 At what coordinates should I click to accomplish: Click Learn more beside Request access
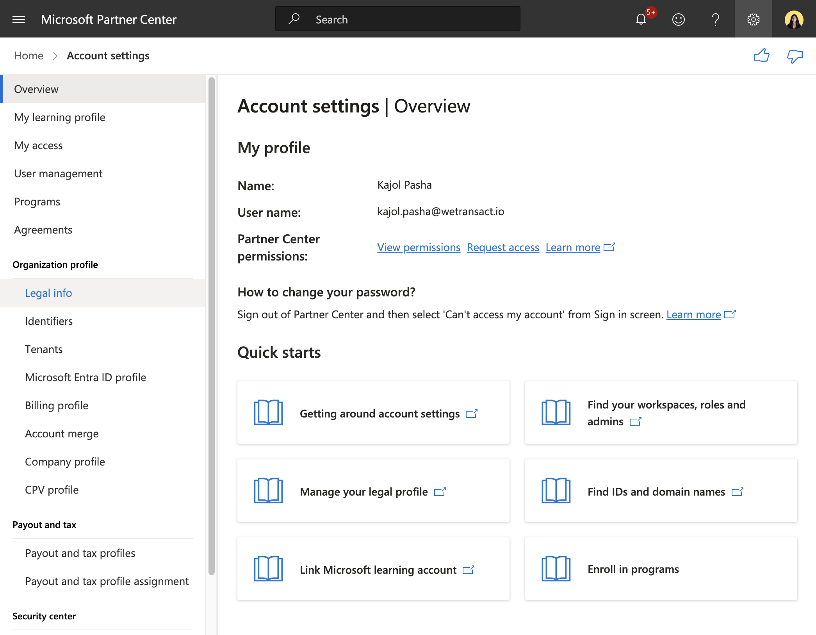point(573,247)
